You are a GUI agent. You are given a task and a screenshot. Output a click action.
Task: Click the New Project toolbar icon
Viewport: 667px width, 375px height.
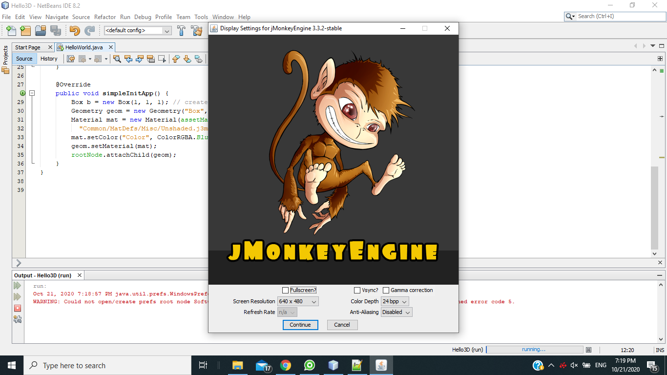(25, 31)
